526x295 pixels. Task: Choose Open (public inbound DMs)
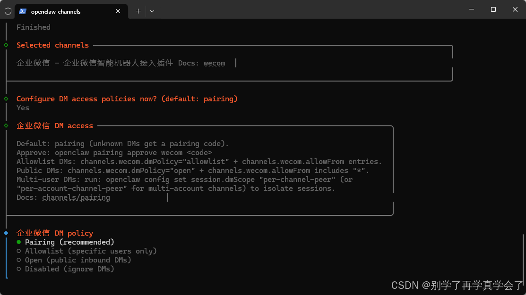point(74,260)
